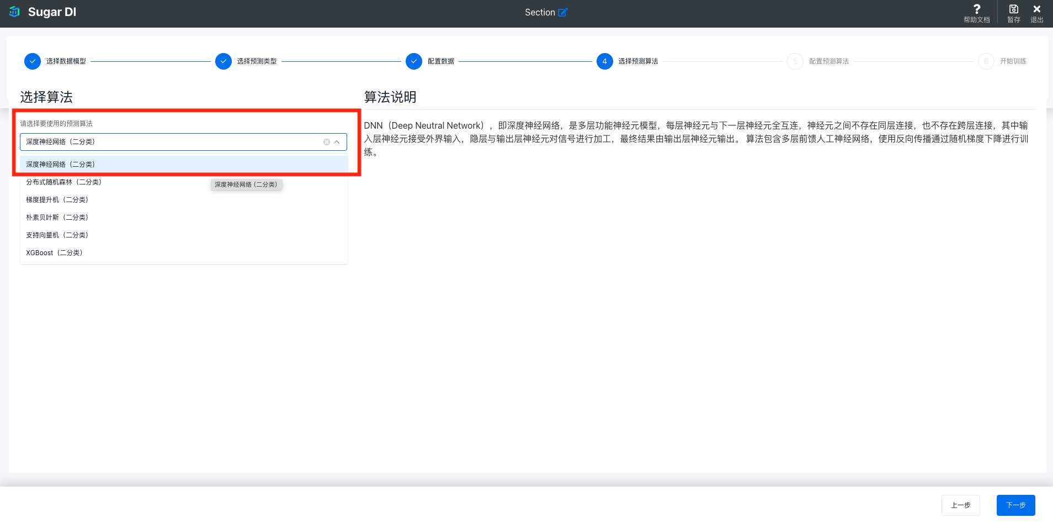The width and height of the screenshot is (1053, 523).
Task: Select 深度神经网络（二分类）option in list
Action: [184, 165]
